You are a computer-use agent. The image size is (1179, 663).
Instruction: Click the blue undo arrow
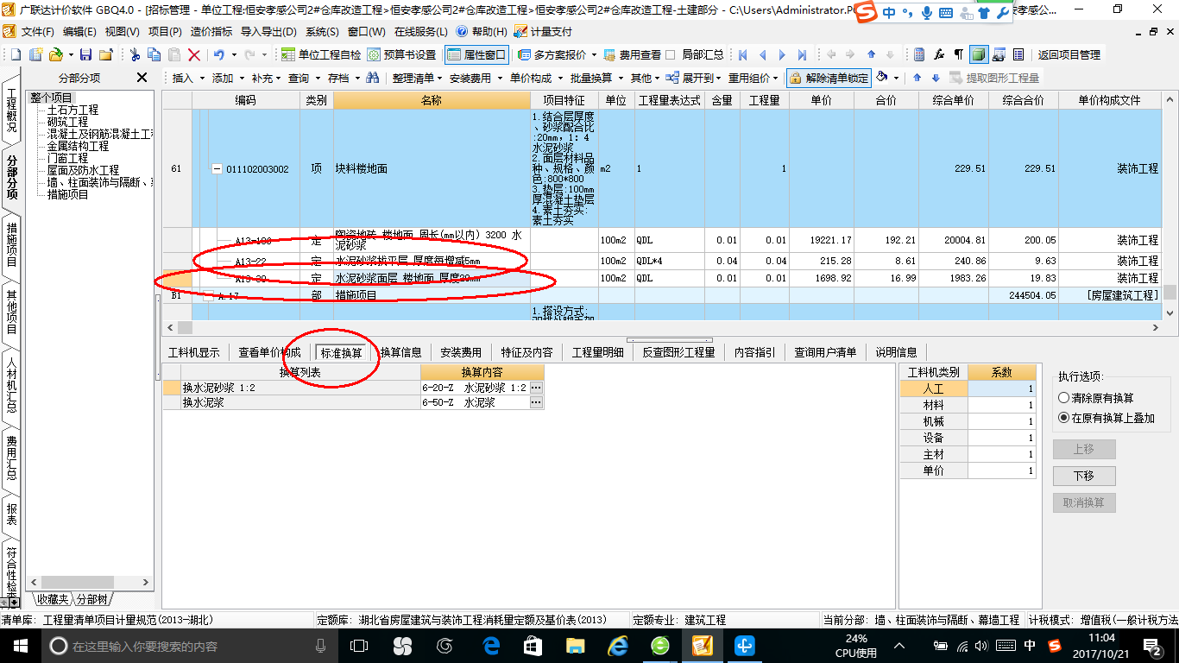pos(219,54)
